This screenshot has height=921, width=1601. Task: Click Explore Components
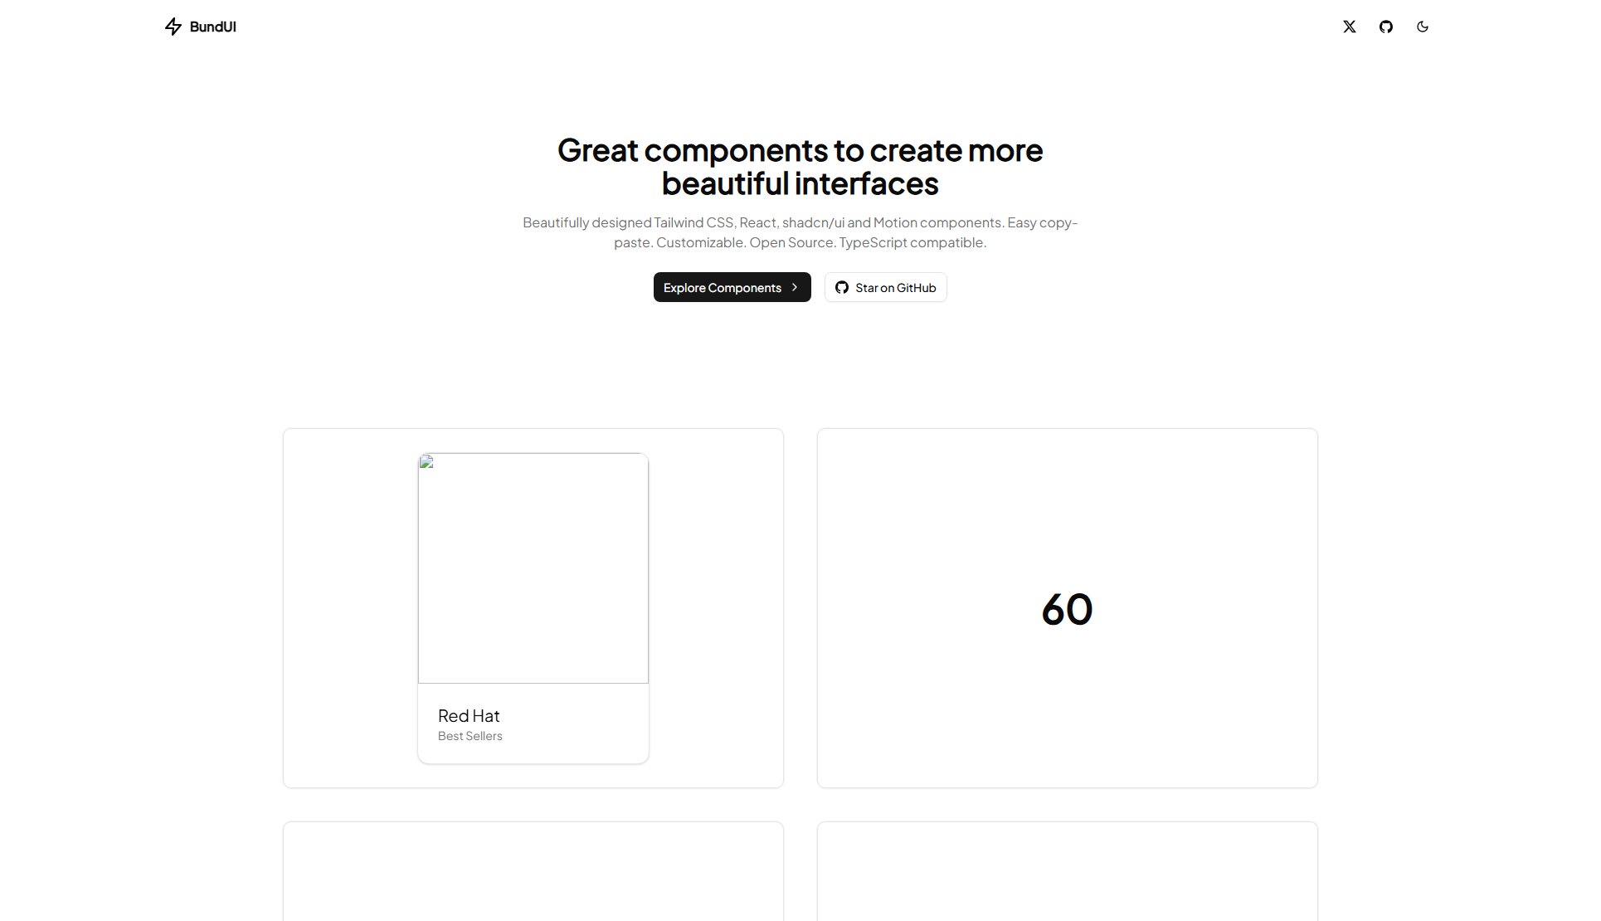[x=732, y=287]
